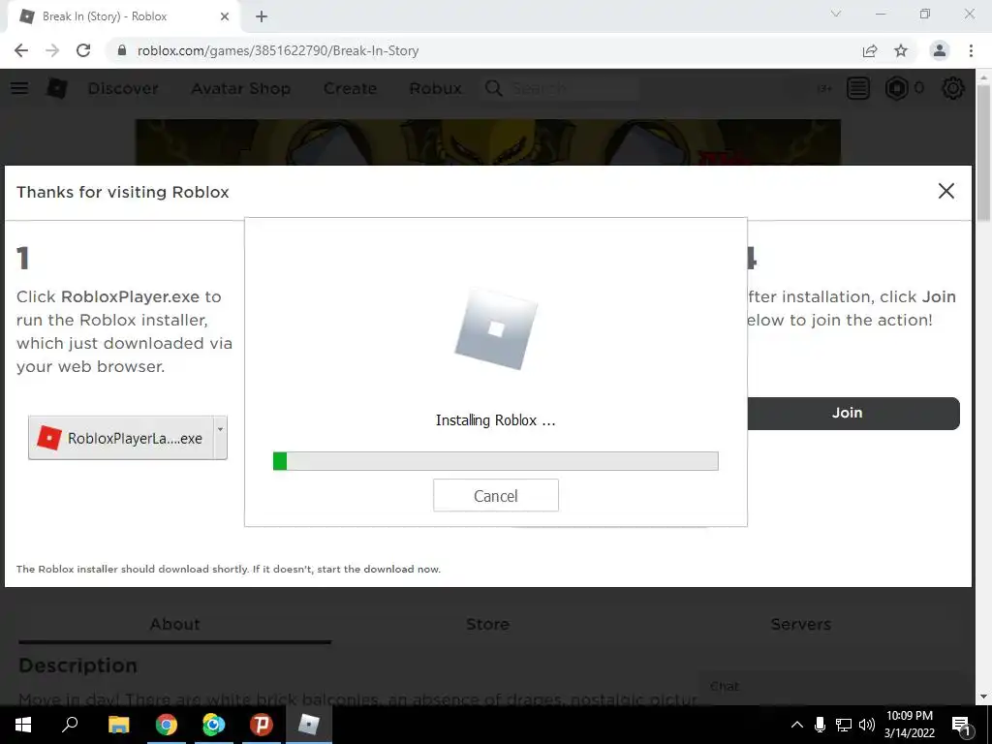Switch to the Store tab
Screen dimensions: 992x744
coord(487,625)
